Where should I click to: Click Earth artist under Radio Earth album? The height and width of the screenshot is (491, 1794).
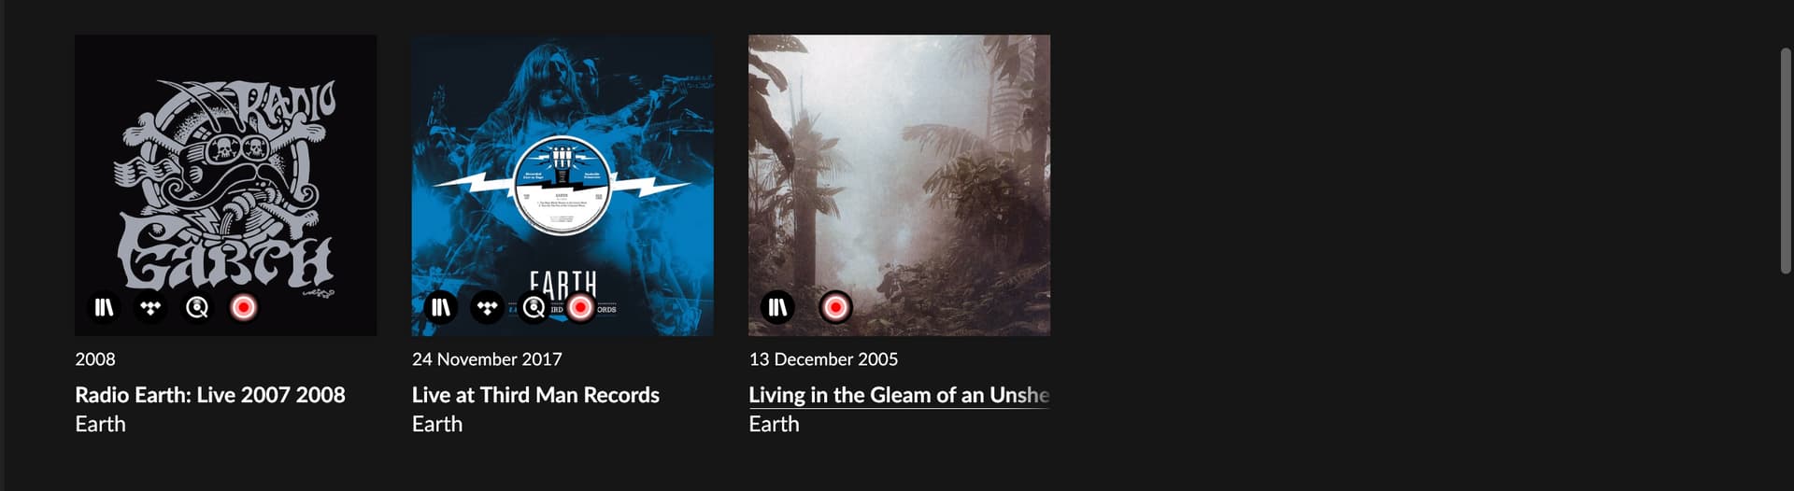coord(100,424)
